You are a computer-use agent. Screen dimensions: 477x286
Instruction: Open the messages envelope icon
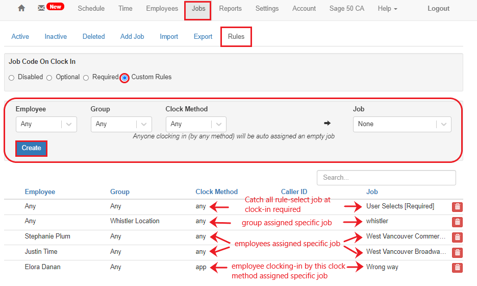pos(41,8)
